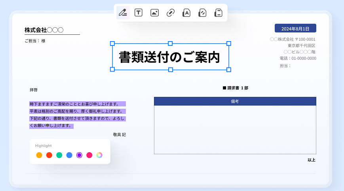Pick the red highlight color
Image resolution: width=344 pixels, height=191 pixels.
[x=49, y=155]
